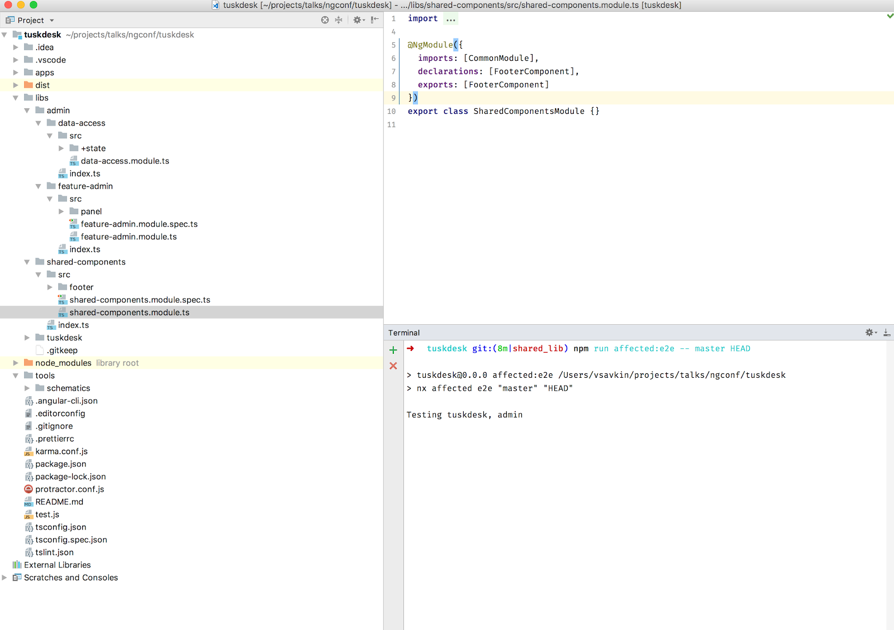
Task: Click the Terminal tab label
Action: pos(404,333)
